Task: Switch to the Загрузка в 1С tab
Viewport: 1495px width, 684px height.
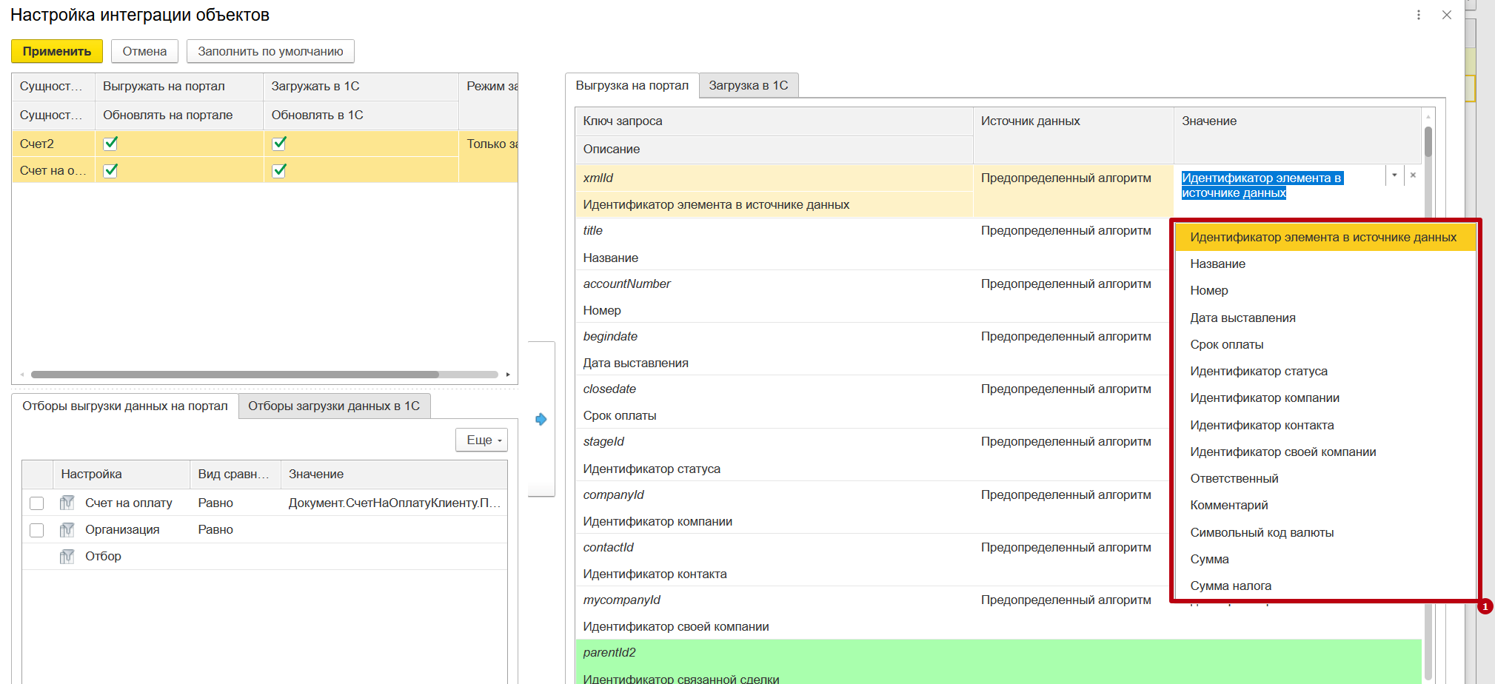Action: click(x=748, y=85)
